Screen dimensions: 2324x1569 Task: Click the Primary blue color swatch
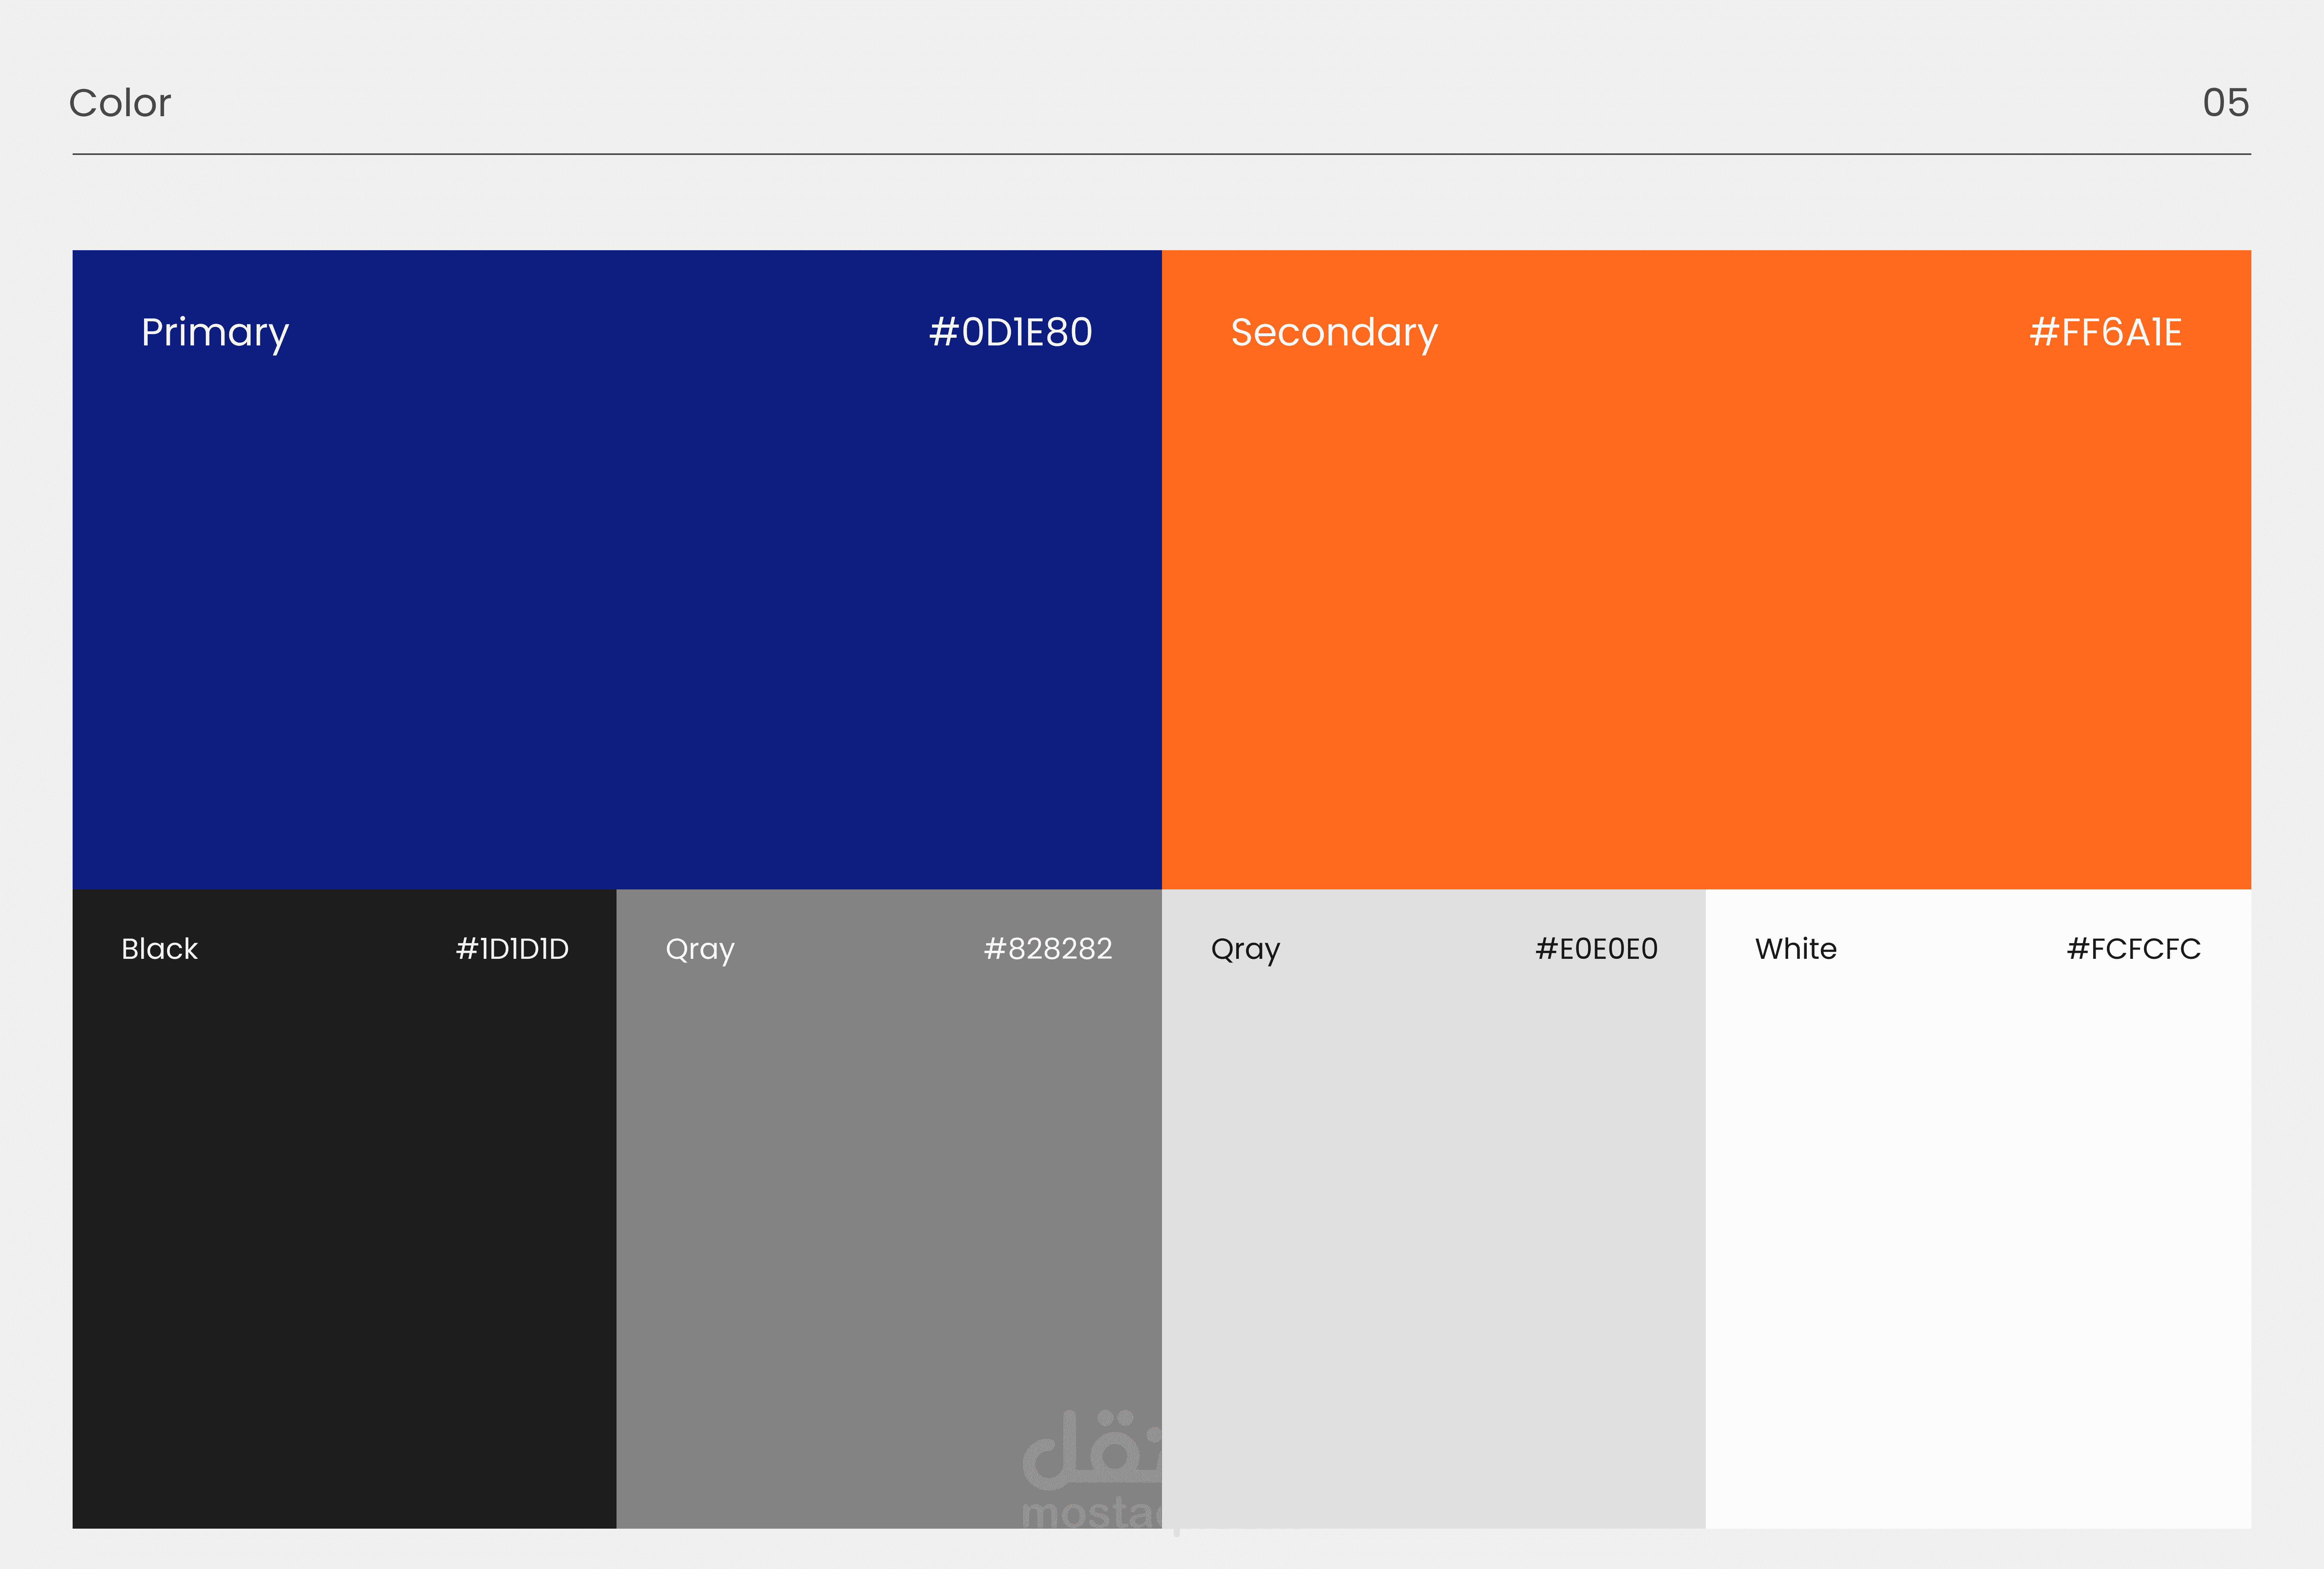tap(617, 569)
